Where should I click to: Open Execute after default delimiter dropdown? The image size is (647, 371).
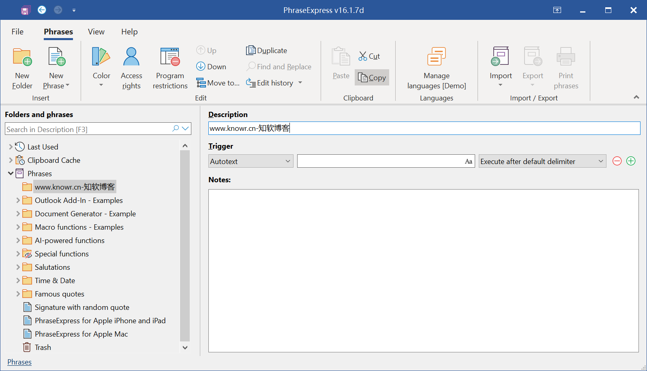coord(542,161)
